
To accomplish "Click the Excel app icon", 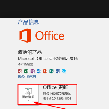I will 26,71.
